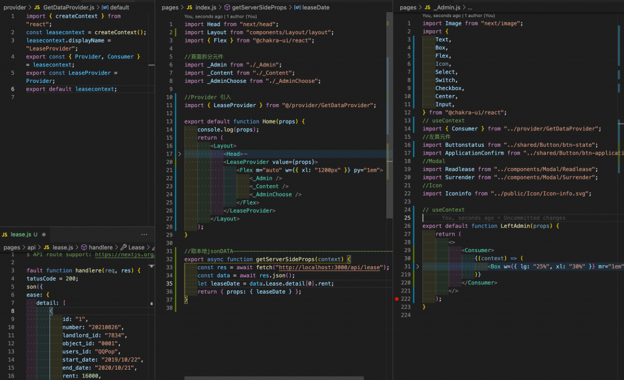Click 'import Buttonstatus' line in _Admin.js
Viewport: 624px width, 380px height.
click(510, 145)
